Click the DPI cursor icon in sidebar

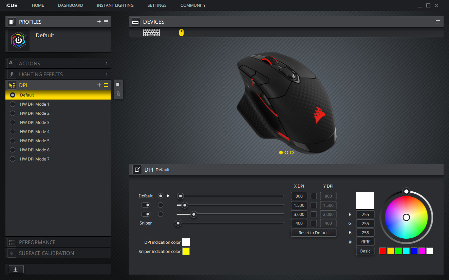tap(11, 85)
